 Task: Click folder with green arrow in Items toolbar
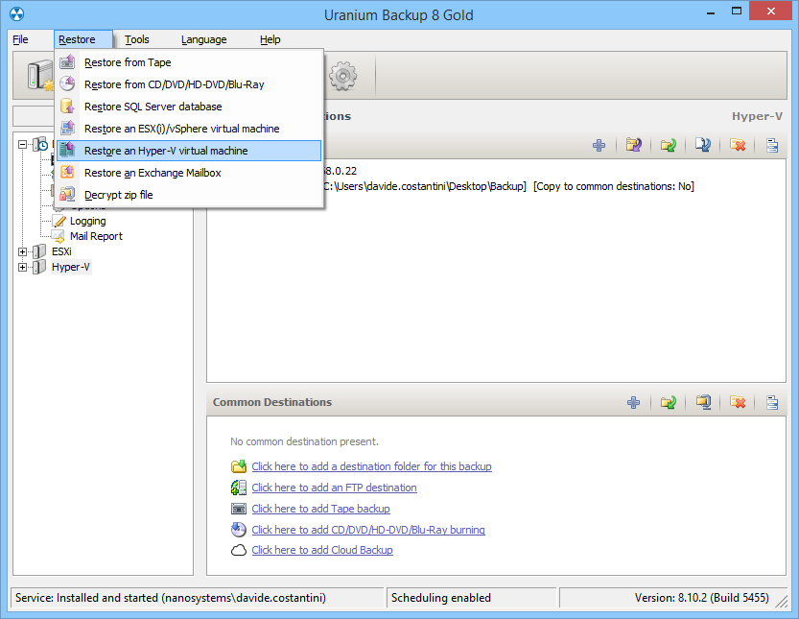pos(668,145)
